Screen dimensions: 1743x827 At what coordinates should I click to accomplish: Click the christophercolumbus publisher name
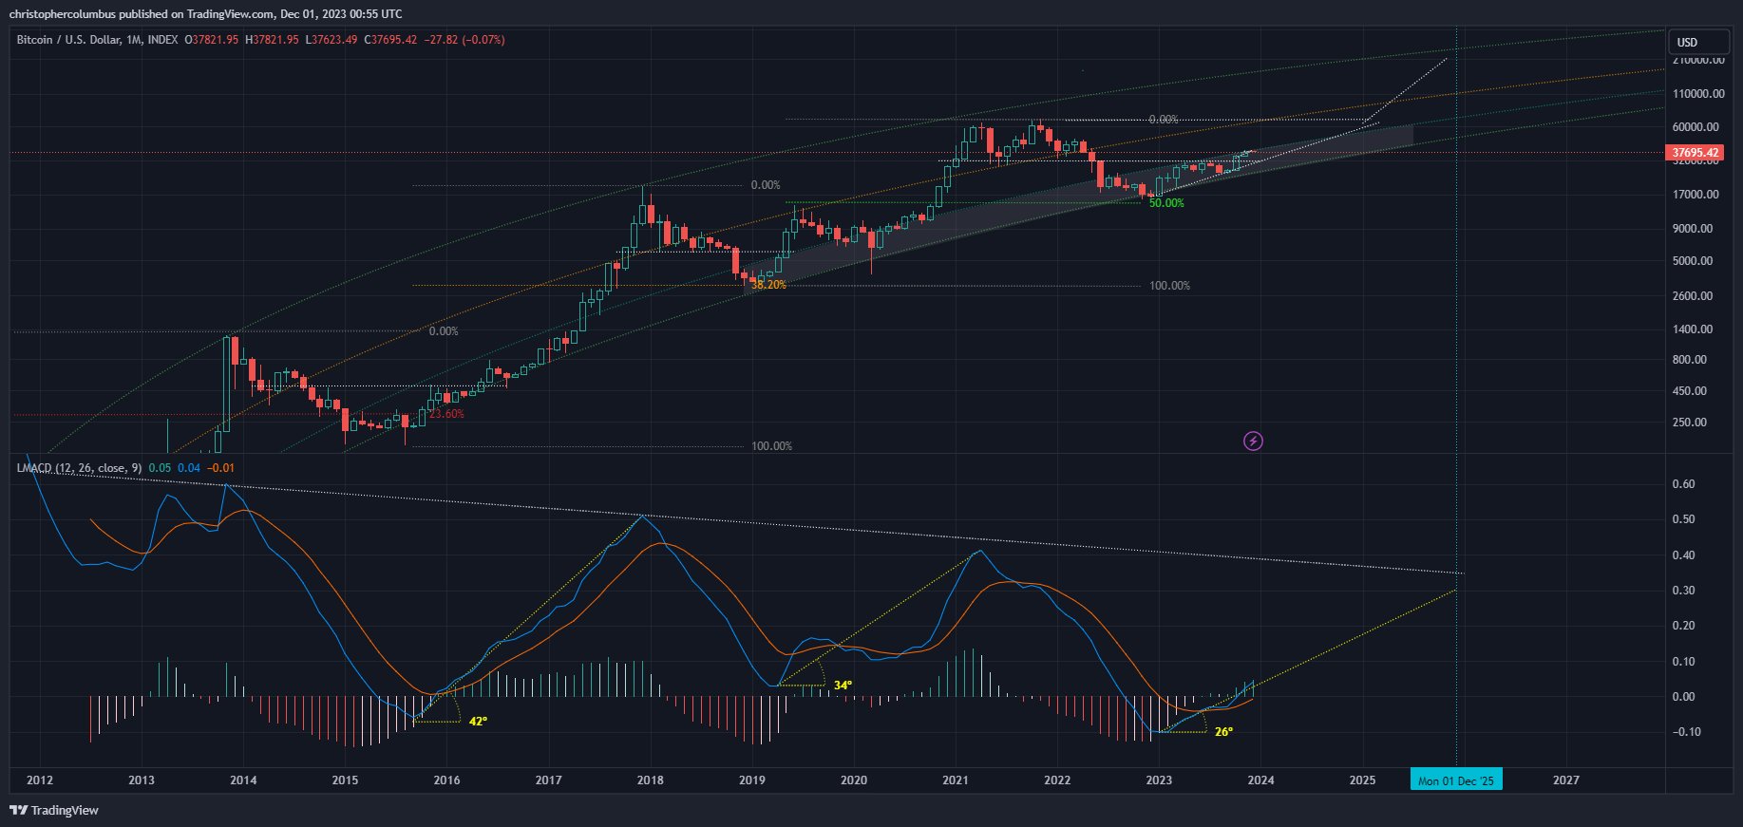coord(62,14)
